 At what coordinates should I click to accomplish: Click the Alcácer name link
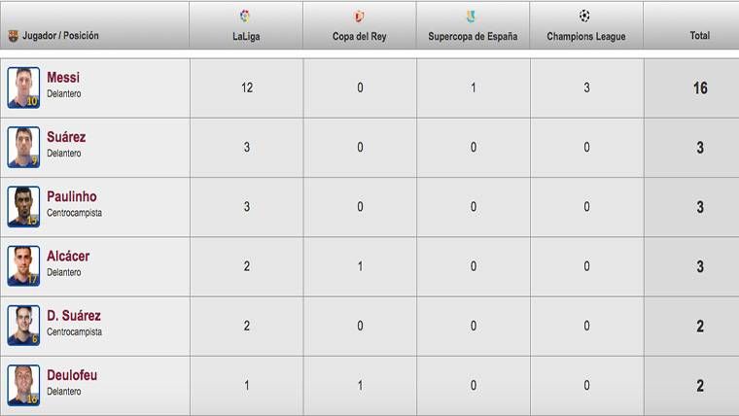[68, 257]
